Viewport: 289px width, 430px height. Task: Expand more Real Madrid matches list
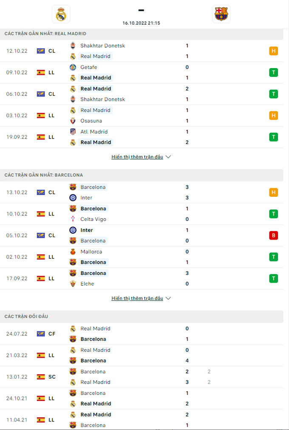(141, 157)
